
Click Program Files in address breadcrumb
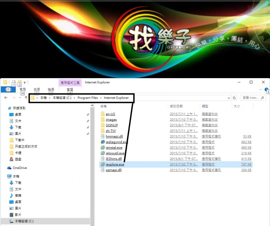pyautogui.click(x=88, y=98)
